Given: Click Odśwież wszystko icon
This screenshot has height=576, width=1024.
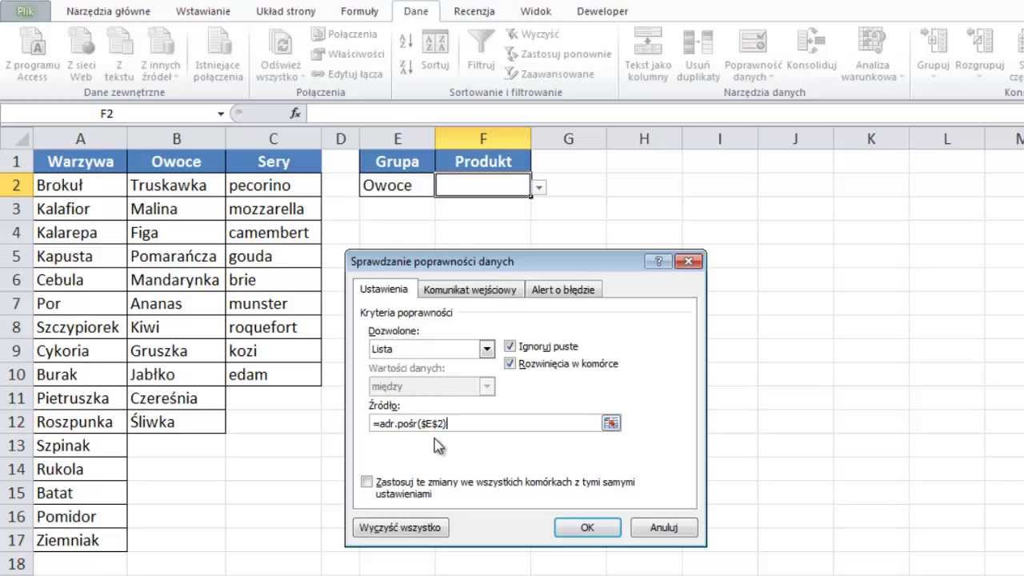Looking at the screenshot, I should point(280,54).
